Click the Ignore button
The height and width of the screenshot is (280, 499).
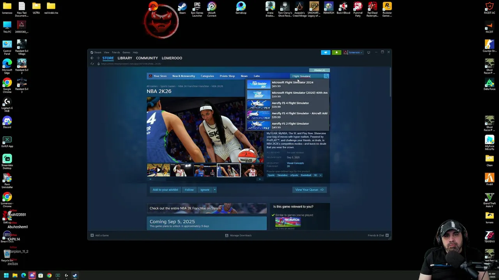[205, 190]
